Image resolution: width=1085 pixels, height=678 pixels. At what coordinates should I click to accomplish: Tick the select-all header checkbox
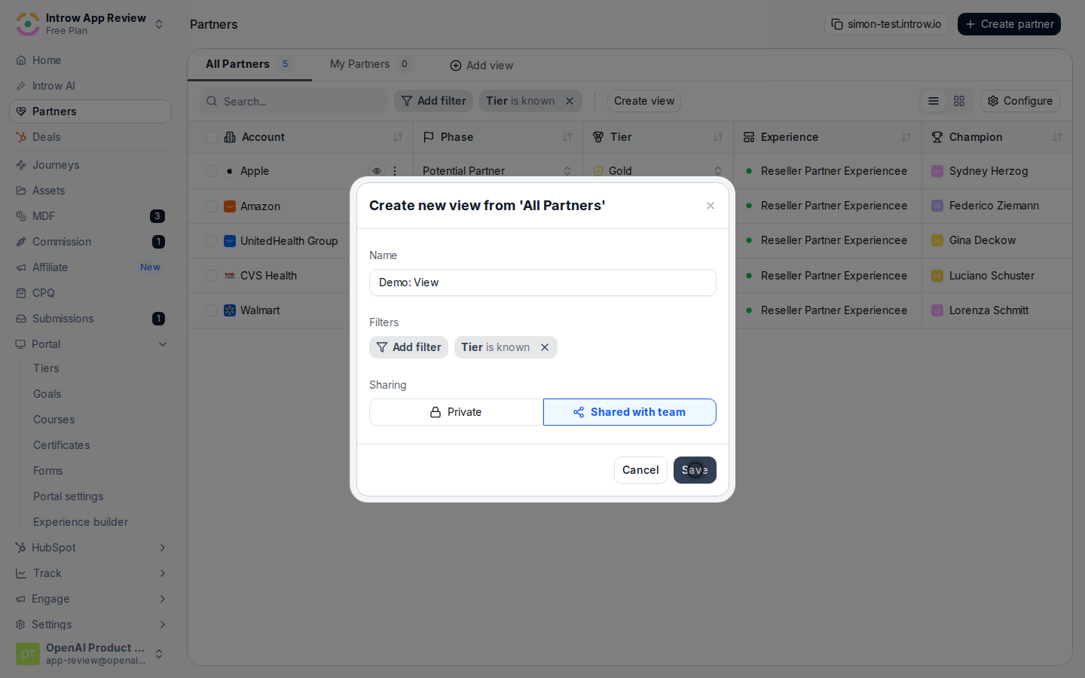[x=212, y=137]
